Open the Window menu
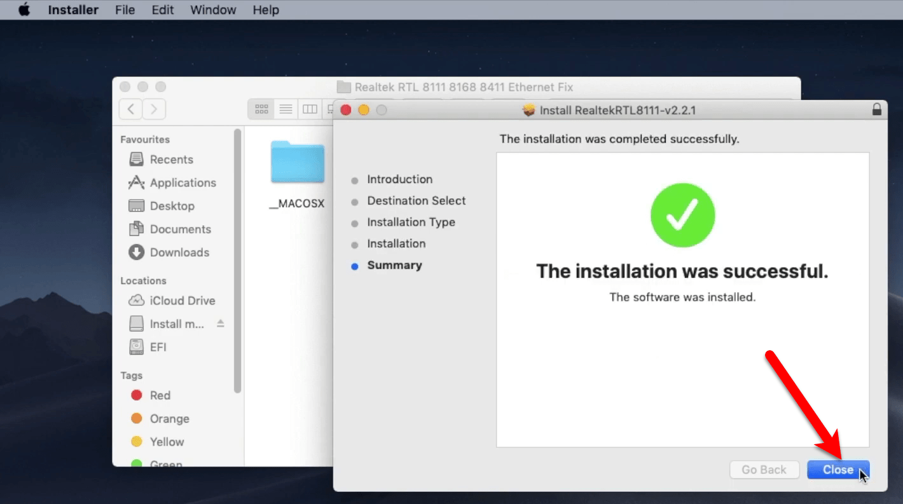The width and height of the screenshot is (903, 504). (x=213, y=10)
